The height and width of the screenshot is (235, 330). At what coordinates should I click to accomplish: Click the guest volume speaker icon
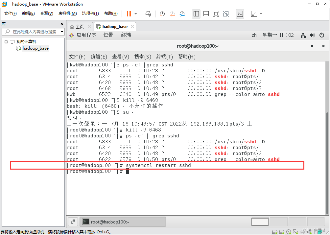point(312,35)
